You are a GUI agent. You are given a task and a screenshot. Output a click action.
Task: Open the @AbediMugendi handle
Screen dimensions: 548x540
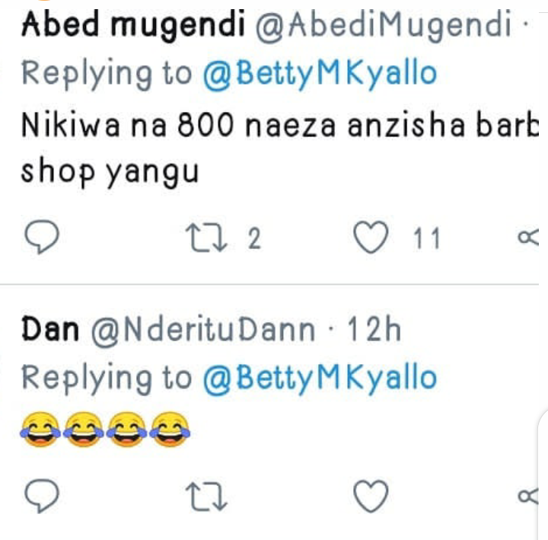(x=384, y=25)
